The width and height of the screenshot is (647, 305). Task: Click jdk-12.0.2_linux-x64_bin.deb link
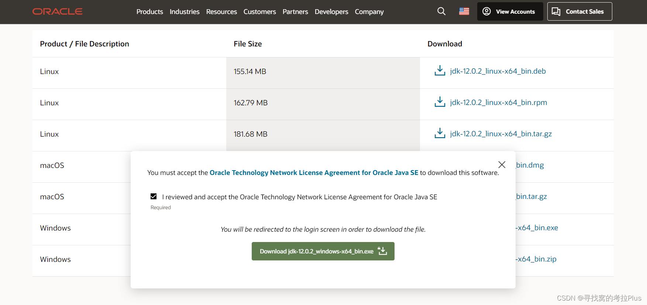tap(498, 71)
